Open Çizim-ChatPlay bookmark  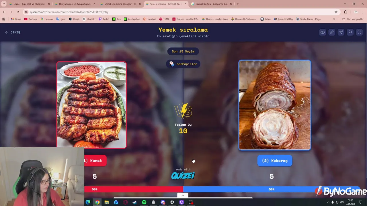284,19
